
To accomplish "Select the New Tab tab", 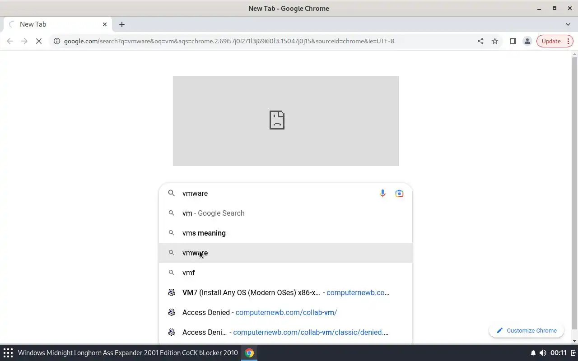I will [x=58, y=24].
